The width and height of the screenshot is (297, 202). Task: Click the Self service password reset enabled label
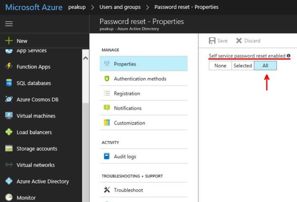(247, 56)
